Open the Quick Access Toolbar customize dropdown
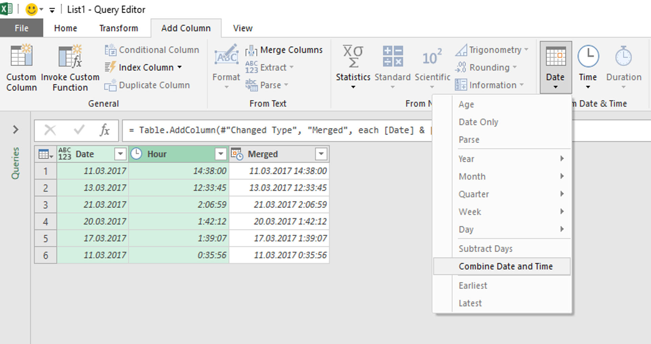The width and height of the screenshot is (651, 344). [52, 10]
